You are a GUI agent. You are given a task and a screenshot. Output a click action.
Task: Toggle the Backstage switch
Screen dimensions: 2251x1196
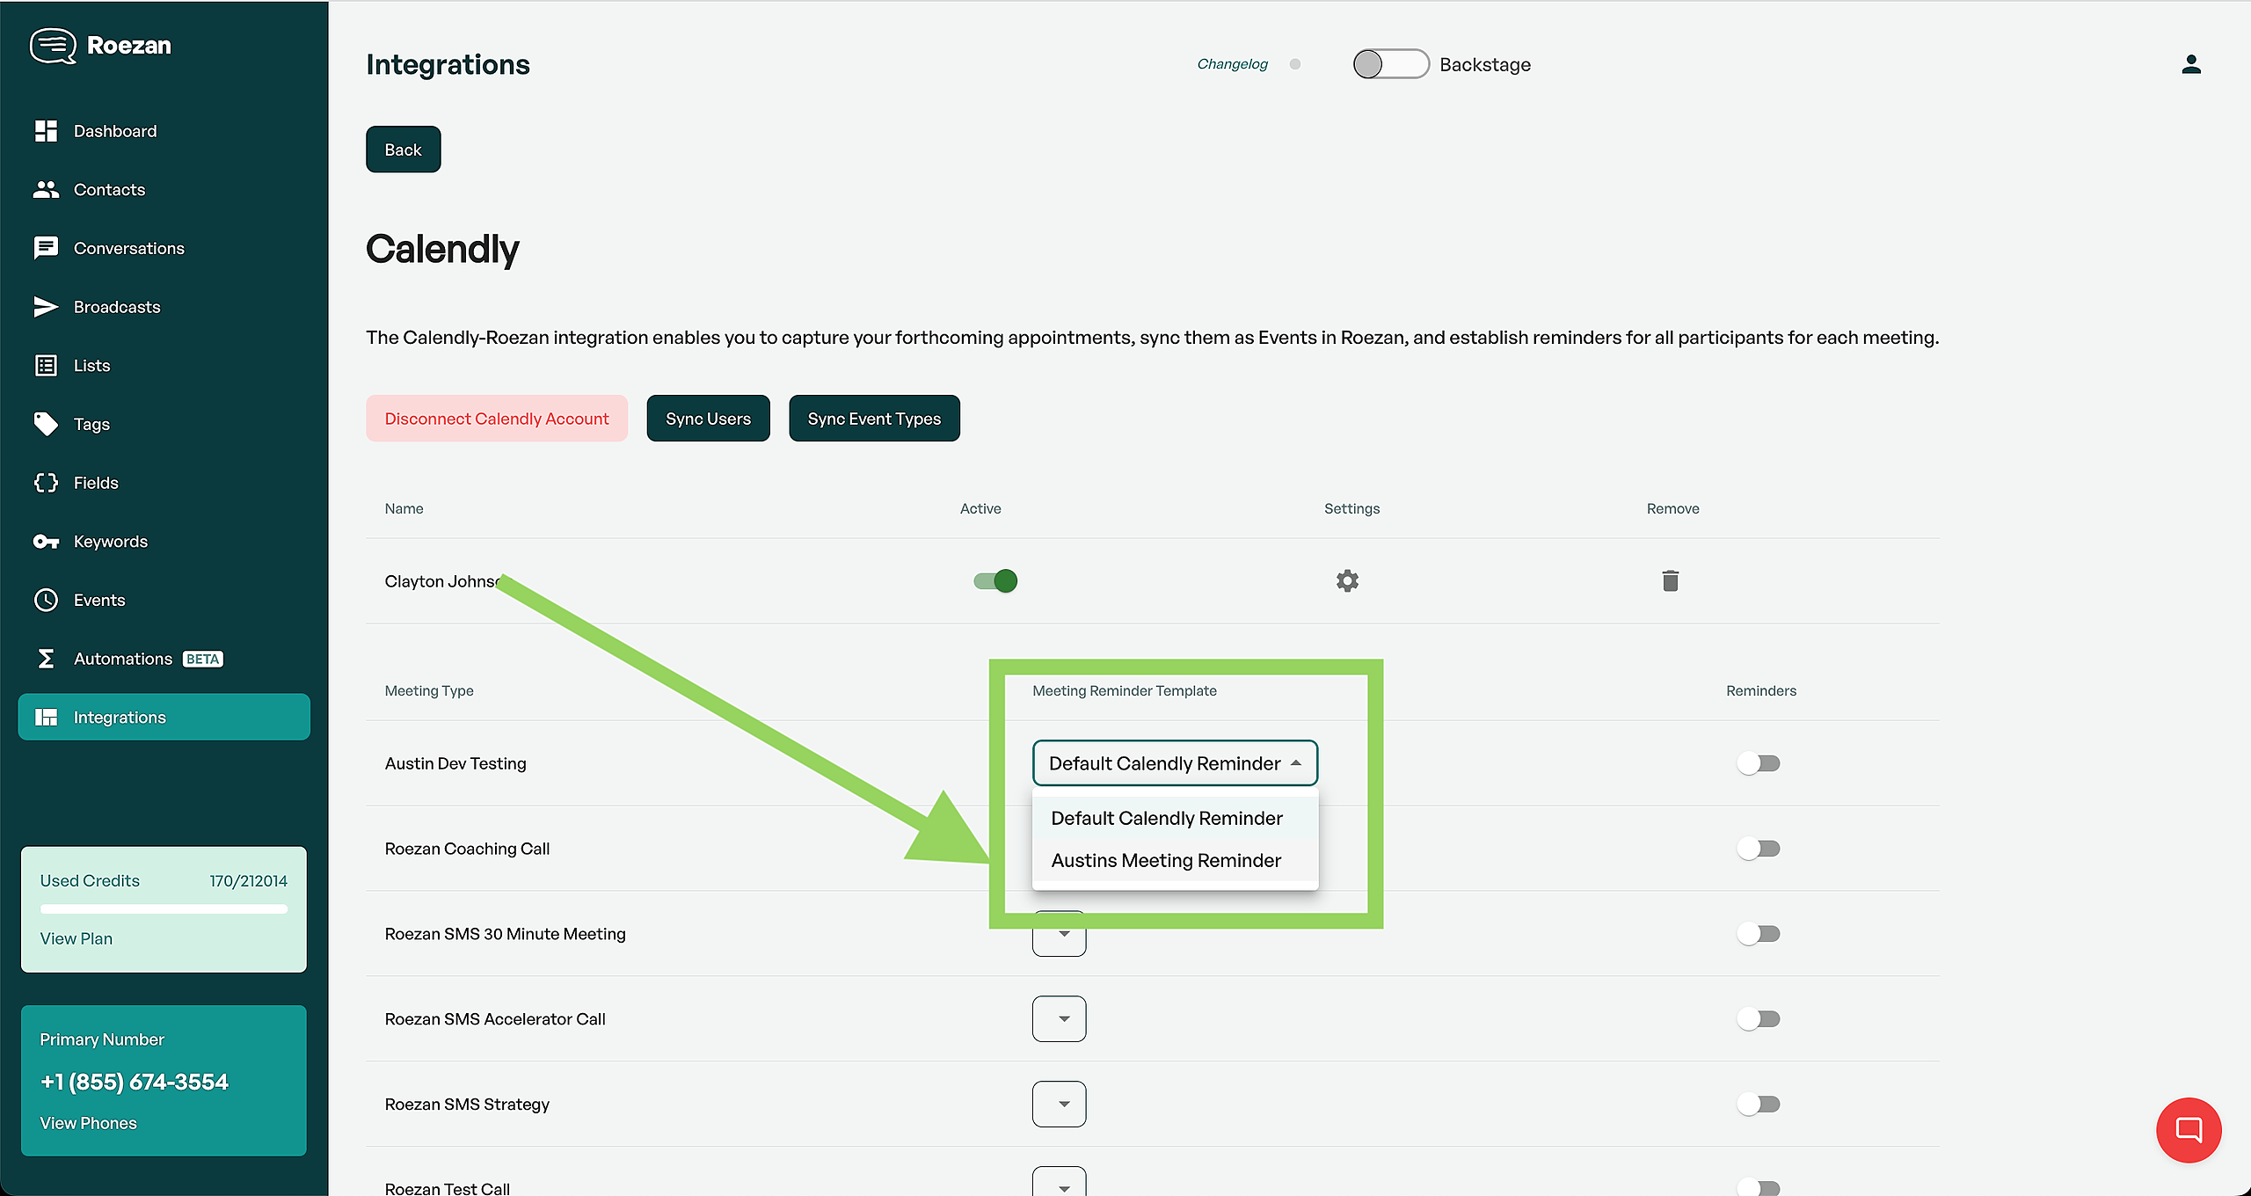pos(1390,64)
